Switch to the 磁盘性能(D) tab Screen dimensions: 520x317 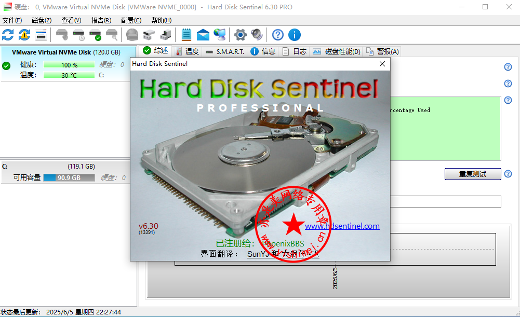point(337,51)
